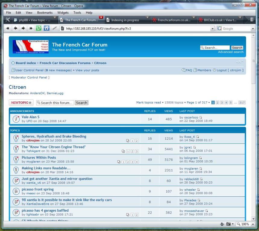Viewport: 259px width, 231px height.
Task: Open the Bookmarks menu
Action: point(45,13)
